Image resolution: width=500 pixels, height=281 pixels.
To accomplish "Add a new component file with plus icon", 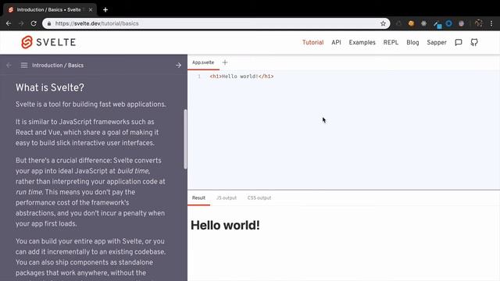I will point(225,62).
